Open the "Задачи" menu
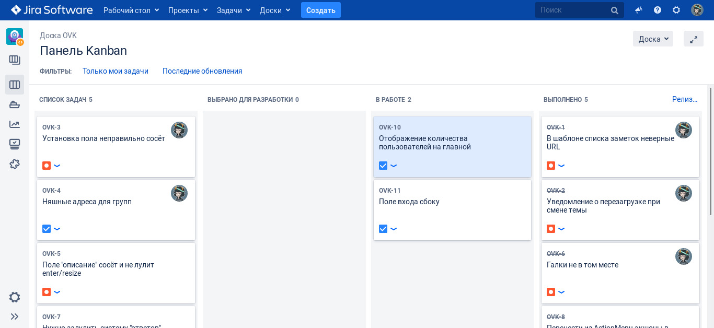The width and height of the screenshot is (714, 328). pyautogui.click(x=234, y=10)
